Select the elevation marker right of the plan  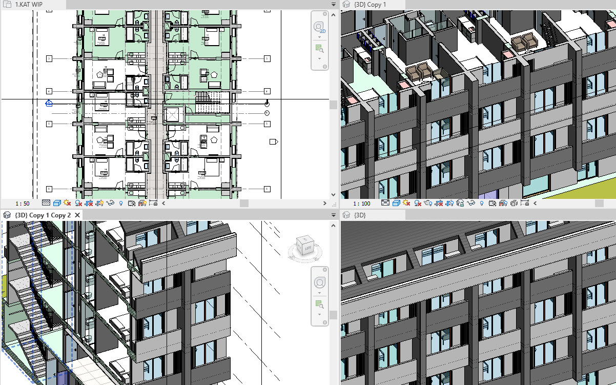pos(273,141)
